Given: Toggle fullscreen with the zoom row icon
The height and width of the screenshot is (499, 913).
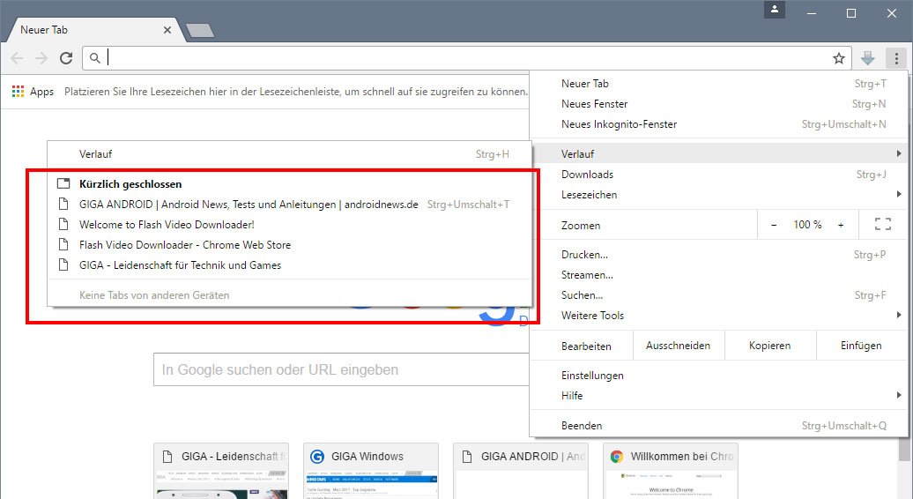Looking at the screenshot, I should (883, 224).
